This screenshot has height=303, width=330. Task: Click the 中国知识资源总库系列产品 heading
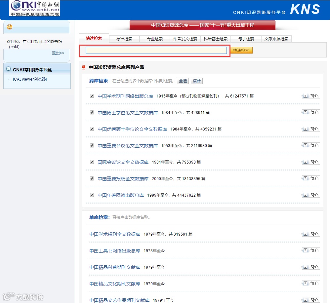116,67
